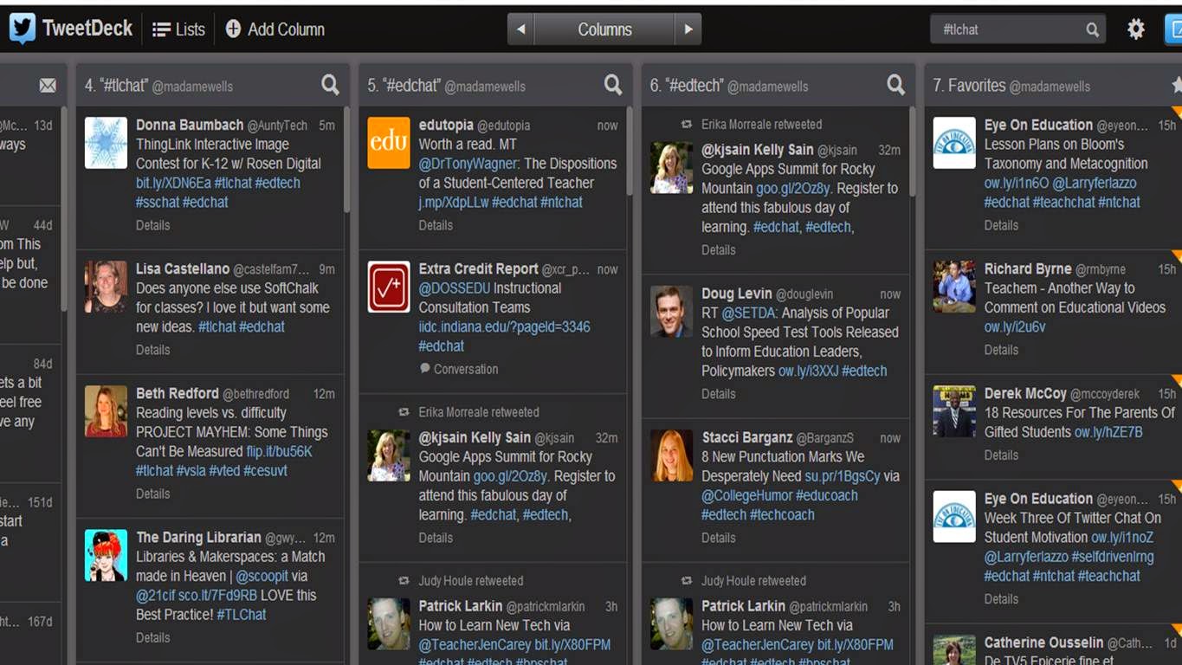Open the Conversation link under Extra Credit Report
This screenshot has width=1182, height=665.
tap(459, 369)
